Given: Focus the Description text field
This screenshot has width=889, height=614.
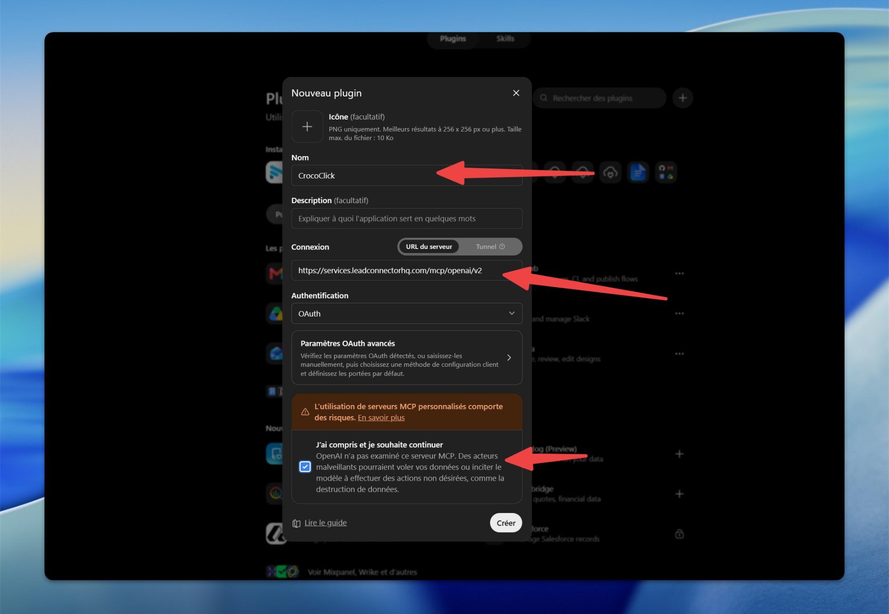Looking at the screenshot, I should tap(407, 219).
